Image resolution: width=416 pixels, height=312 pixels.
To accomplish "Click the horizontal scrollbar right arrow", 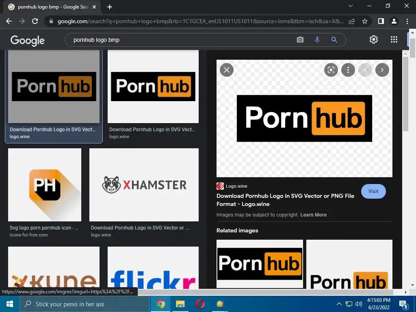I will tap(406, 292).
